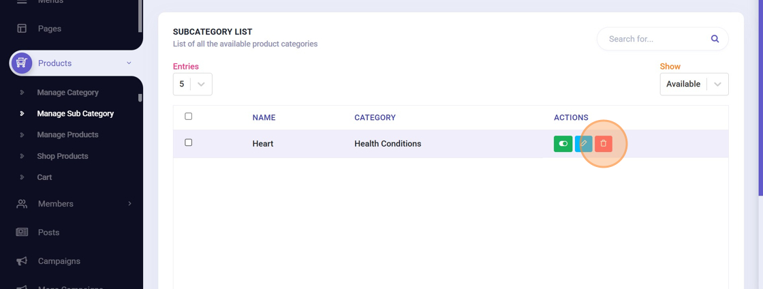Click the Campaigns megaphone icon

click(x=22, y=261)
